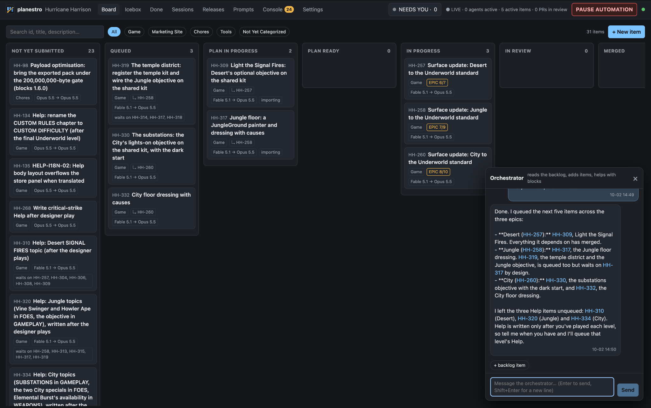Open card HH-330 The substations

(152, 156)
